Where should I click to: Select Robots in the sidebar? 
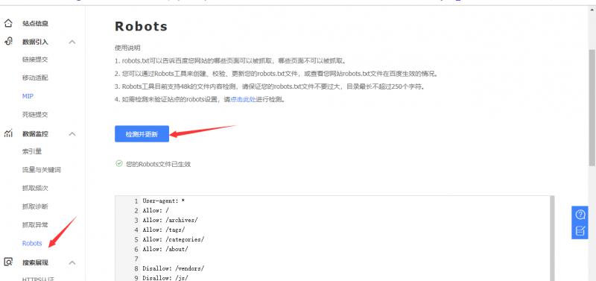[x=32, y=243]
